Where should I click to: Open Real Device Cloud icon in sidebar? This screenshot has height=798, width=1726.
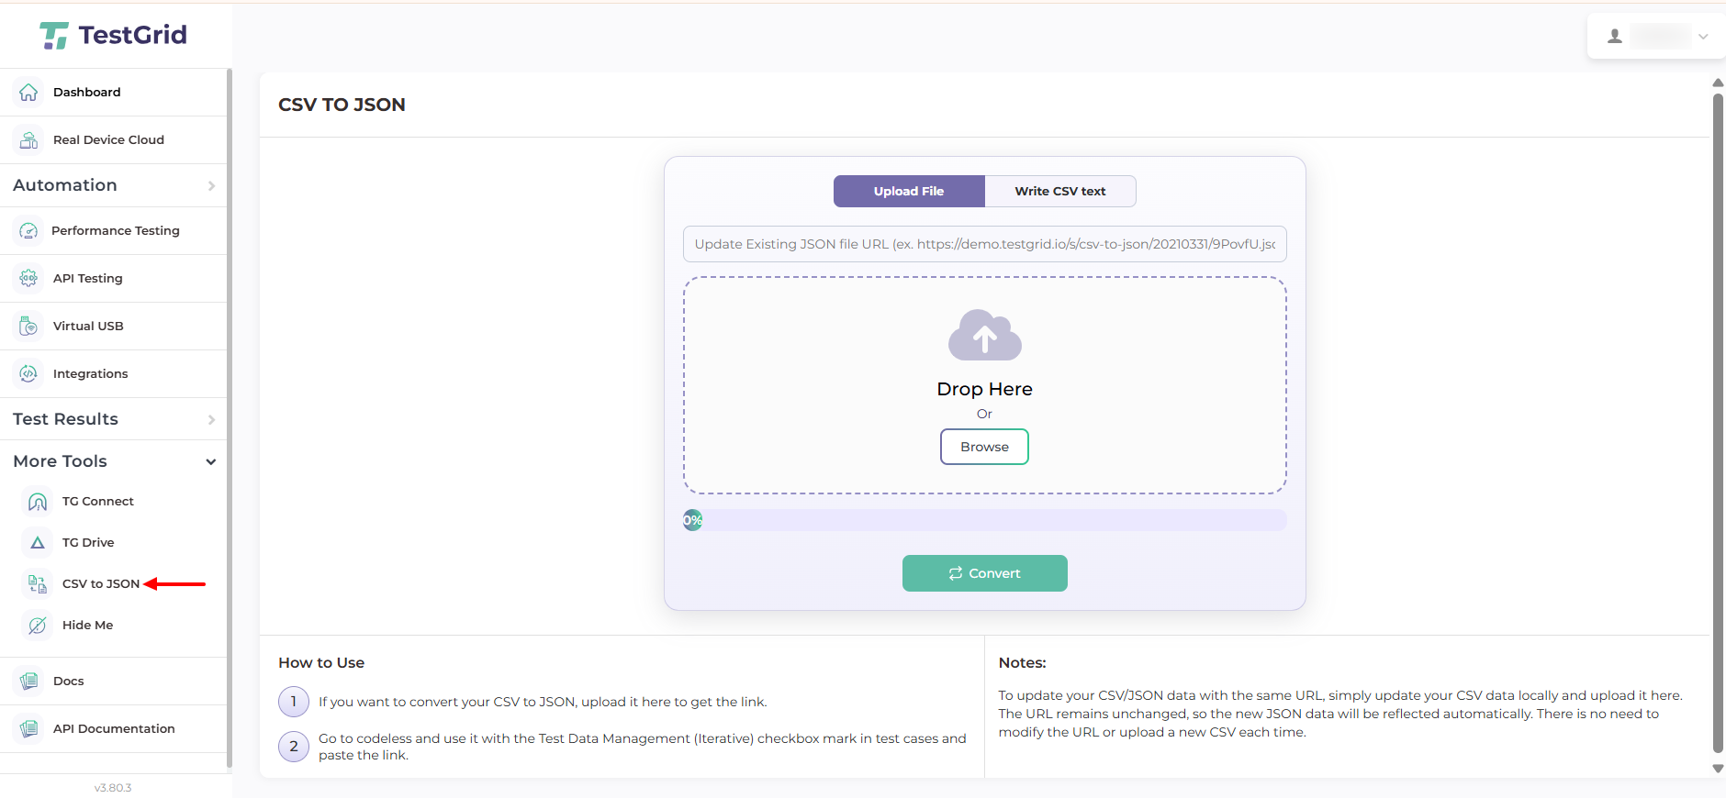tap(28, 140)
